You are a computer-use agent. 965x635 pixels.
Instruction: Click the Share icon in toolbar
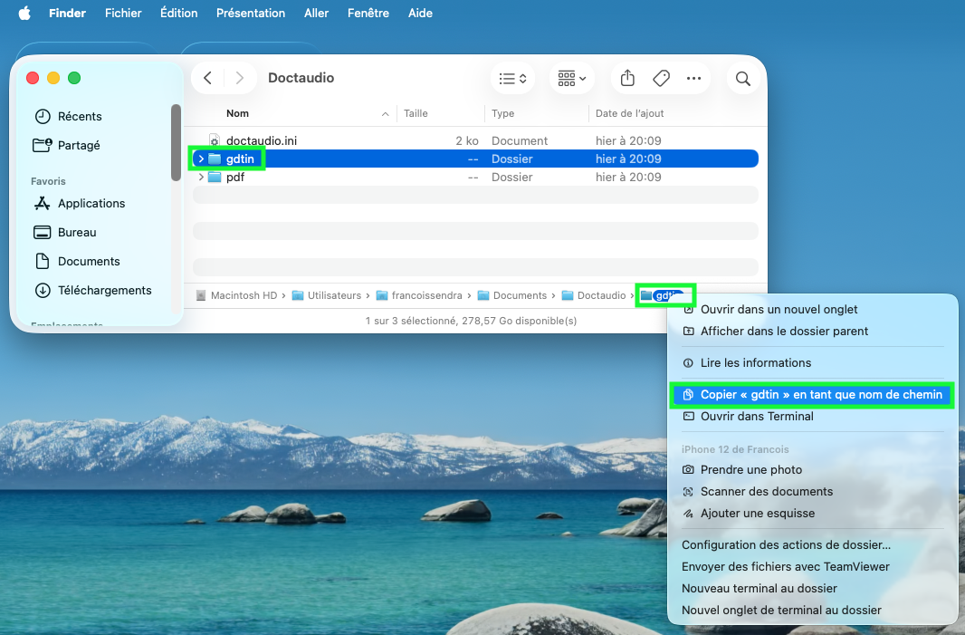pyautogui.click(x=627, y=78)
